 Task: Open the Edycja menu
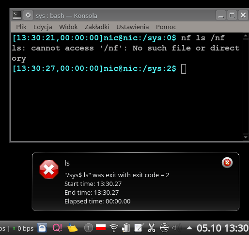(x=43, y=27)
